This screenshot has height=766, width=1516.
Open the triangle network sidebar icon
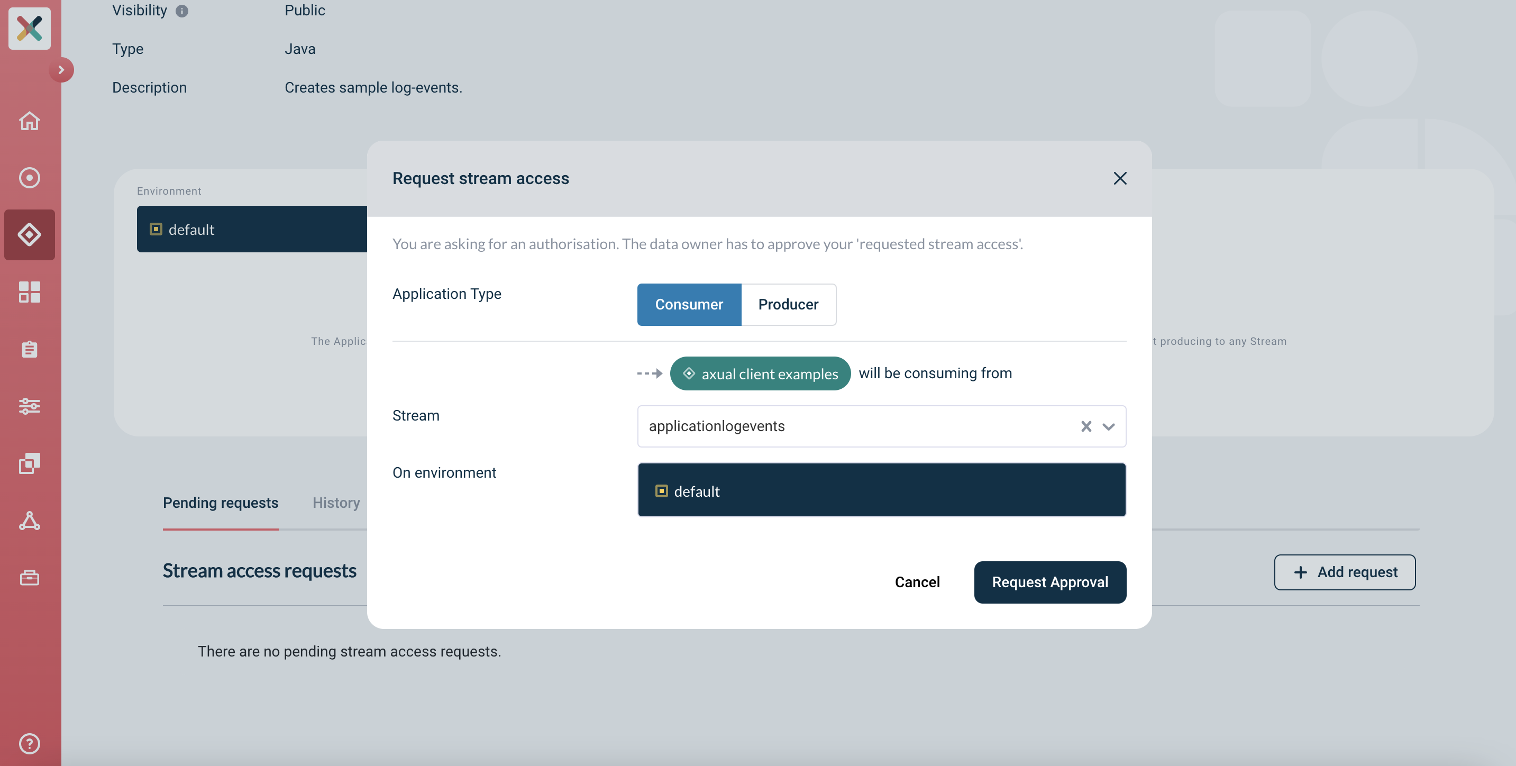30,521
